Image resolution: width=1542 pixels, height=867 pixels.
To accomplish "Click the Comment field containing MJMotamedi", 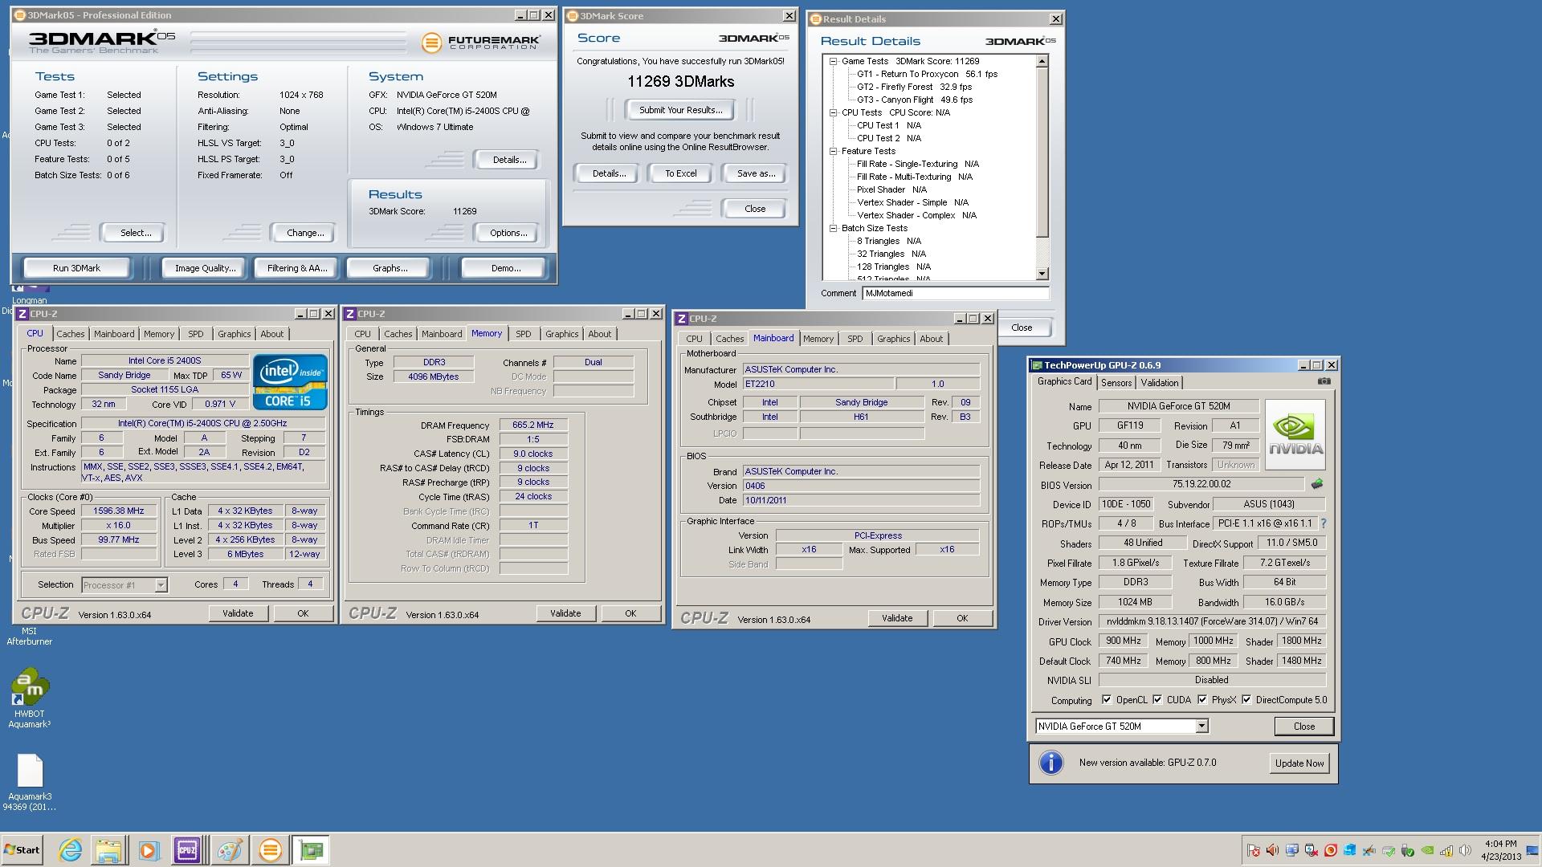I will click(955, 293).
